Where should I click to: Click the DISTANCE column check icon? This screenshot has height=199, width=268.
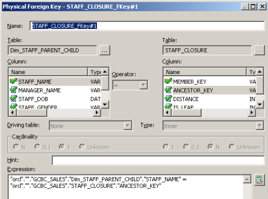[168, 99]
